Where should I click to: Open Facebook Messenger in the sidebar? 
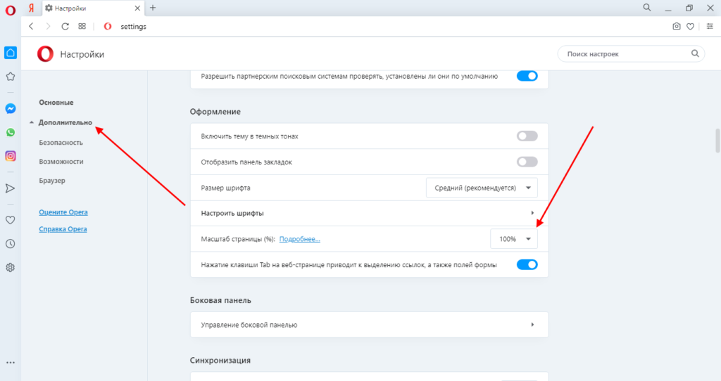click(x=11, y=109)
